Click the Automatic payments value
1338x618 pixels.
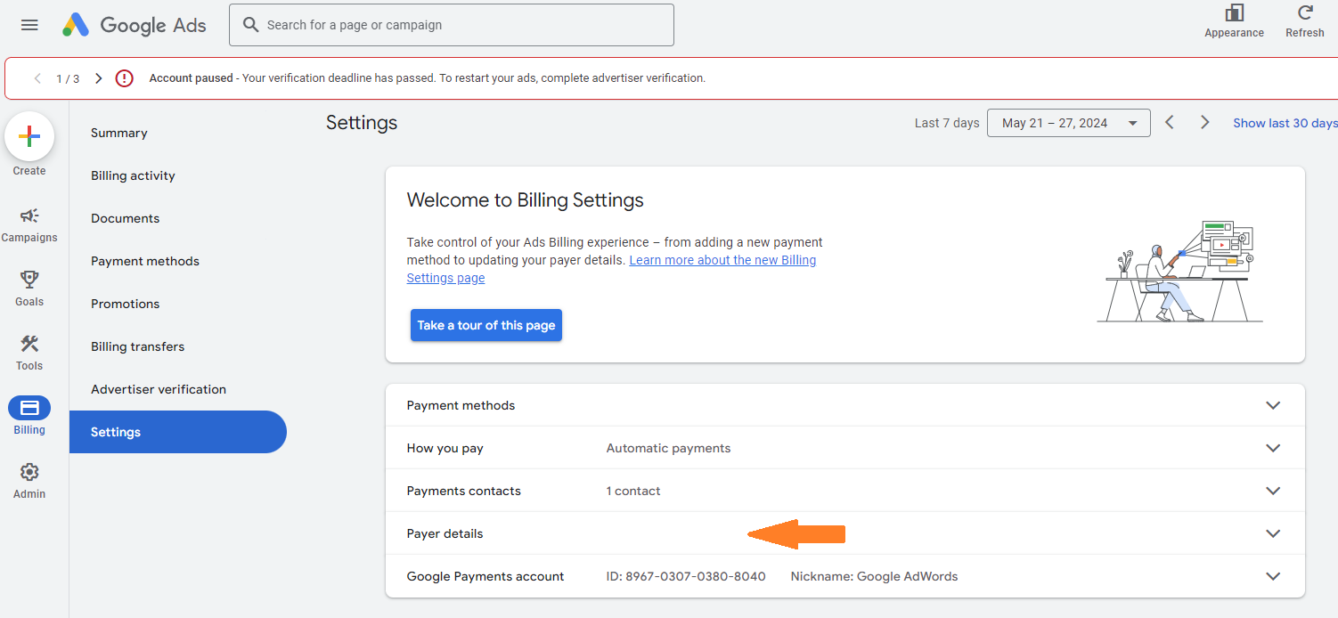[668, 448]
